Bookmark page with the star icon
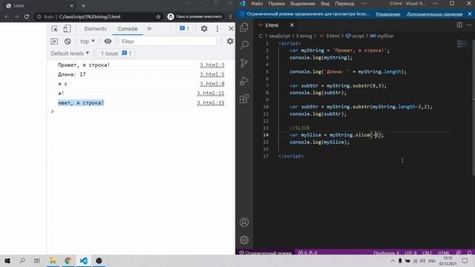The height and width of the screenshot is (267, 475). pos(158,16)
